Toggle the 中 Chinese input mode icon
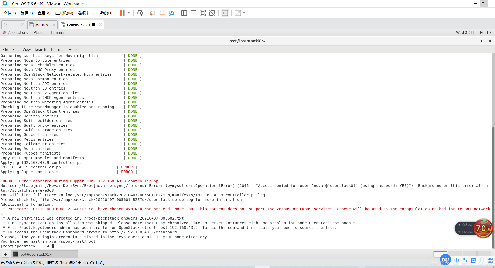The width and height of the screenshot is (495, 268). [x=457, y=260]
